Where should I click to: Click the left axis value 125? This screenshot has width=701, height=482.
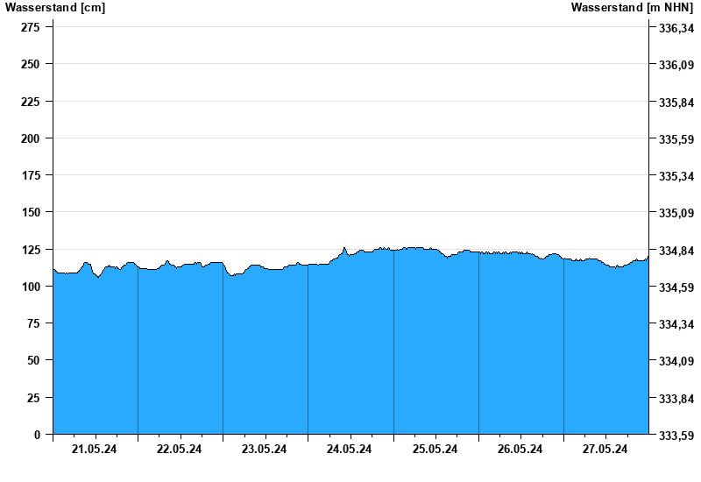tap(31, 250)
